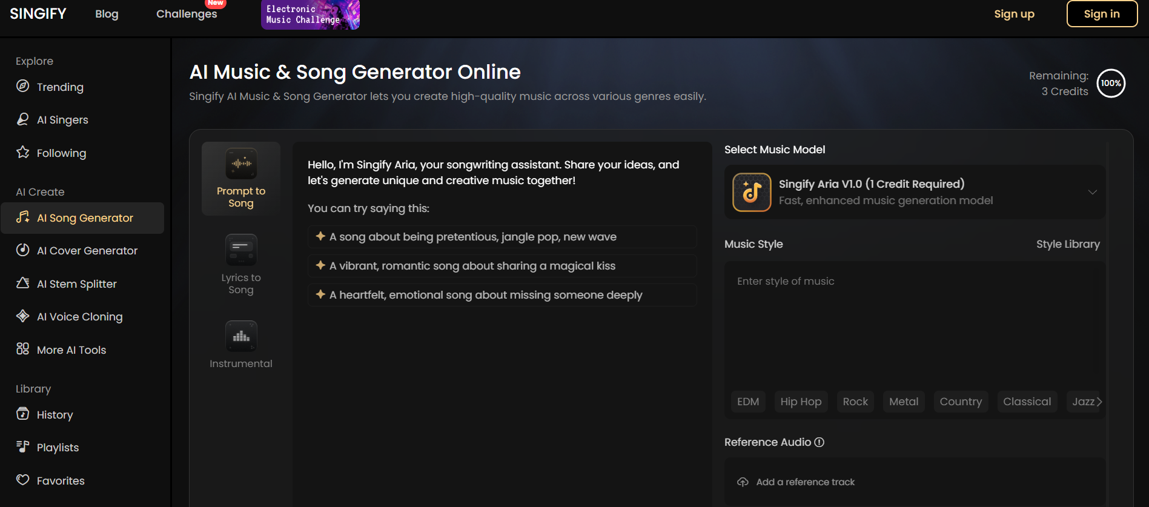Click the AI Singers microphone icon

(x=22, y=119)
